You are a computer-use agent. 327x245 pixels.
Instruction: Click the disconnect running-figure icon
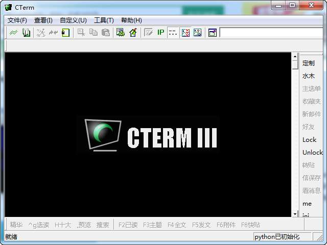[41, 33]
